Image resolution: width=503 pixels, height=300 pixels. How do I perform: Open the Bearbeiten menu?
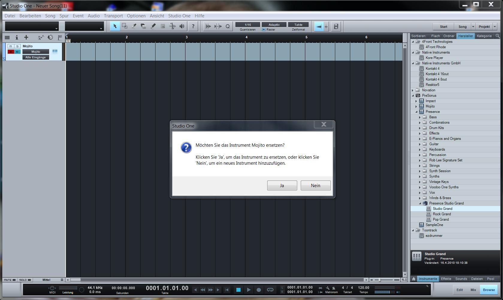coord(30,16)
